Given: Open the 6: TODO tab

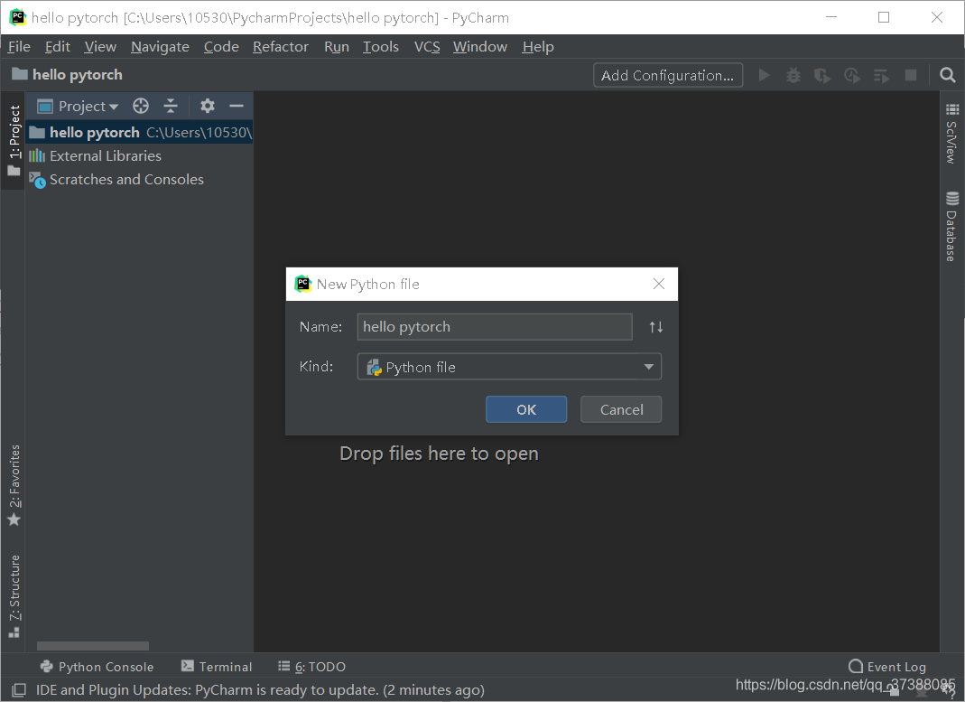Looking at the screenshot, I should (311, 666).
